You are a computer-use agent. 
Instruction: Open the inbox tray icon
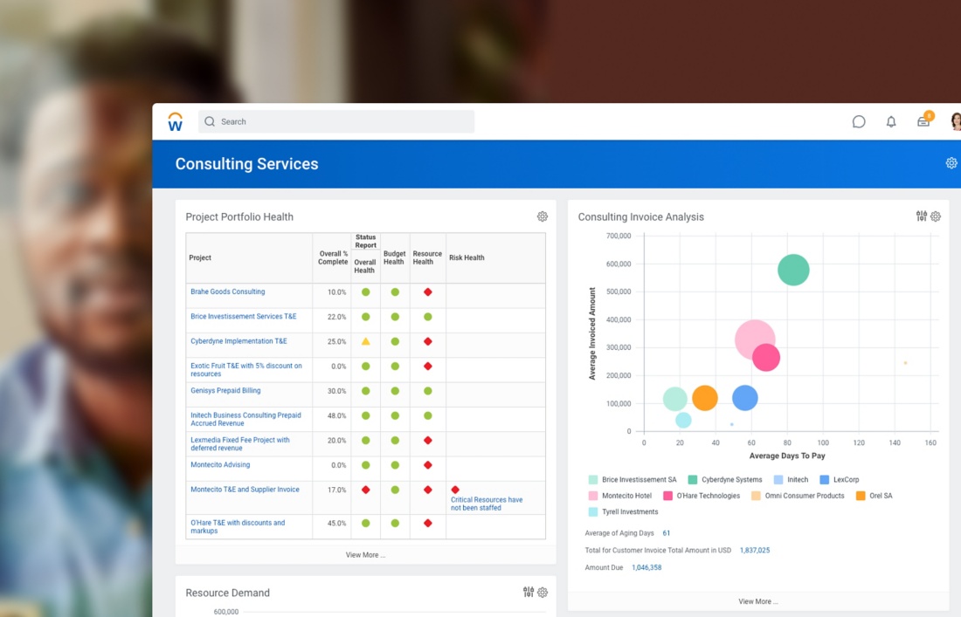click(x=923, y=122)
